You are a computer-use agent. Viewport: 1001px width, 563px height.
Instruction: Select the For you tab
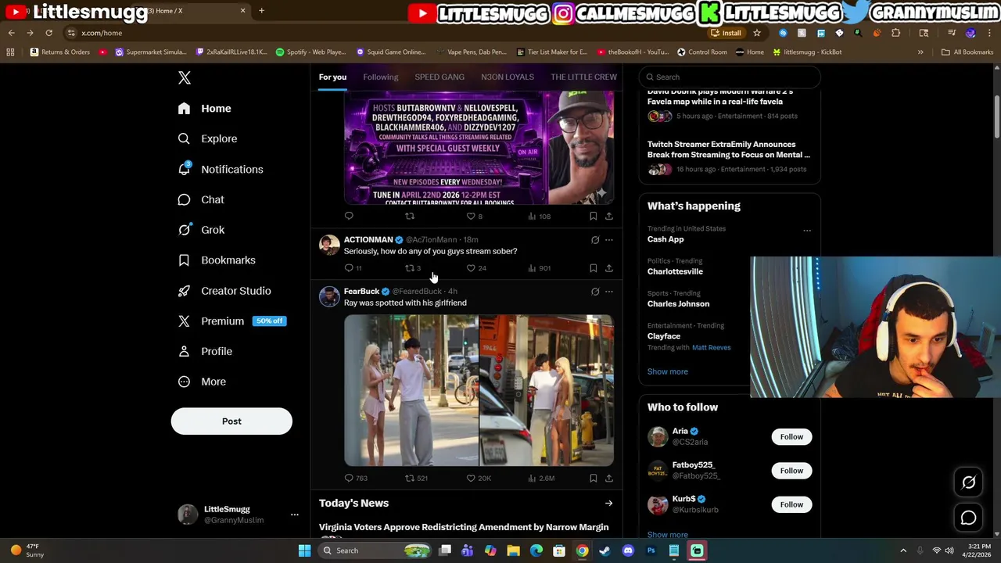[332, 77]
